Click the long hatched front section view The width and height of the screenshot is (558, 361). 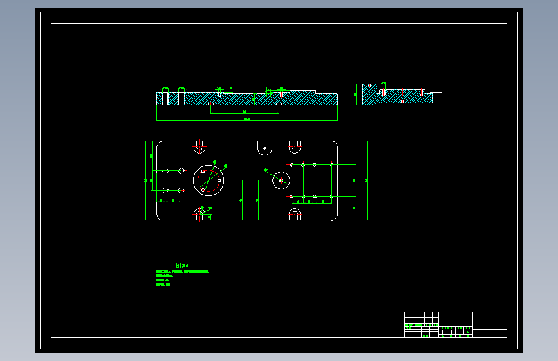click(x=247, y=98)
